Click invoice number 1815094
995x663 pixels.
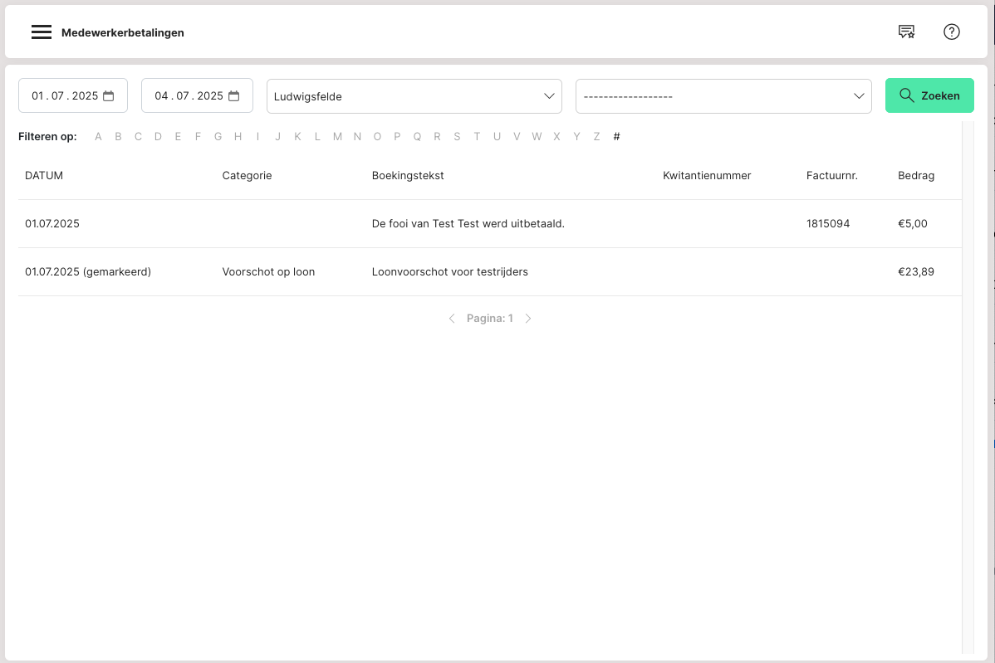pyautogui.click(x=828, y=224)
